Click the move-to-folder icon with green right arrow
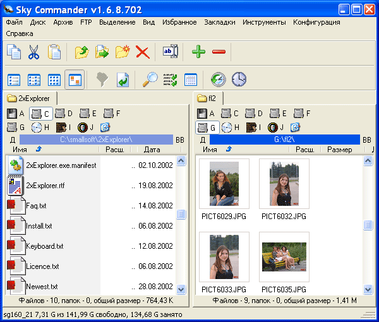The height and width of the screenshot is (322, 379). [102, 52]
